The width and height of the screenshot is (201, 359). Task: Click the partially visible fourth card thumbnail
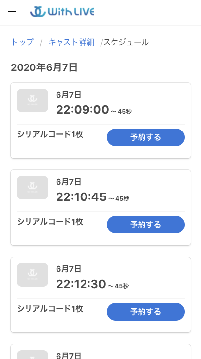32,355
